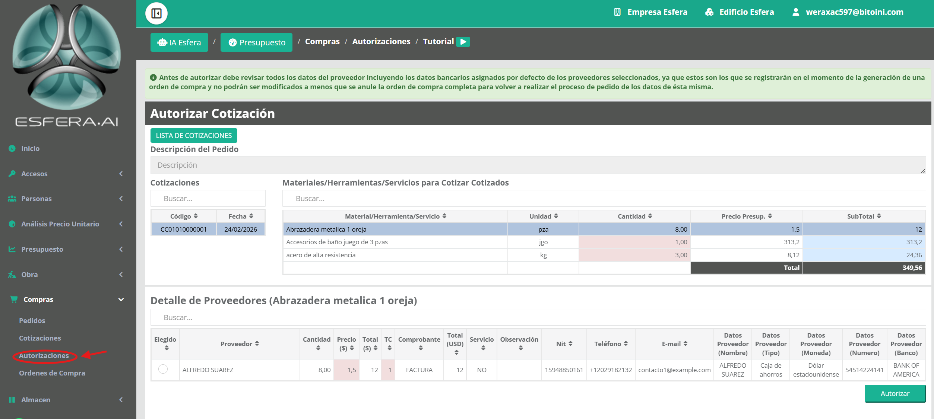934x419 pixels.
Task: Click the Compras shopping cart icon
Action: 14,299
